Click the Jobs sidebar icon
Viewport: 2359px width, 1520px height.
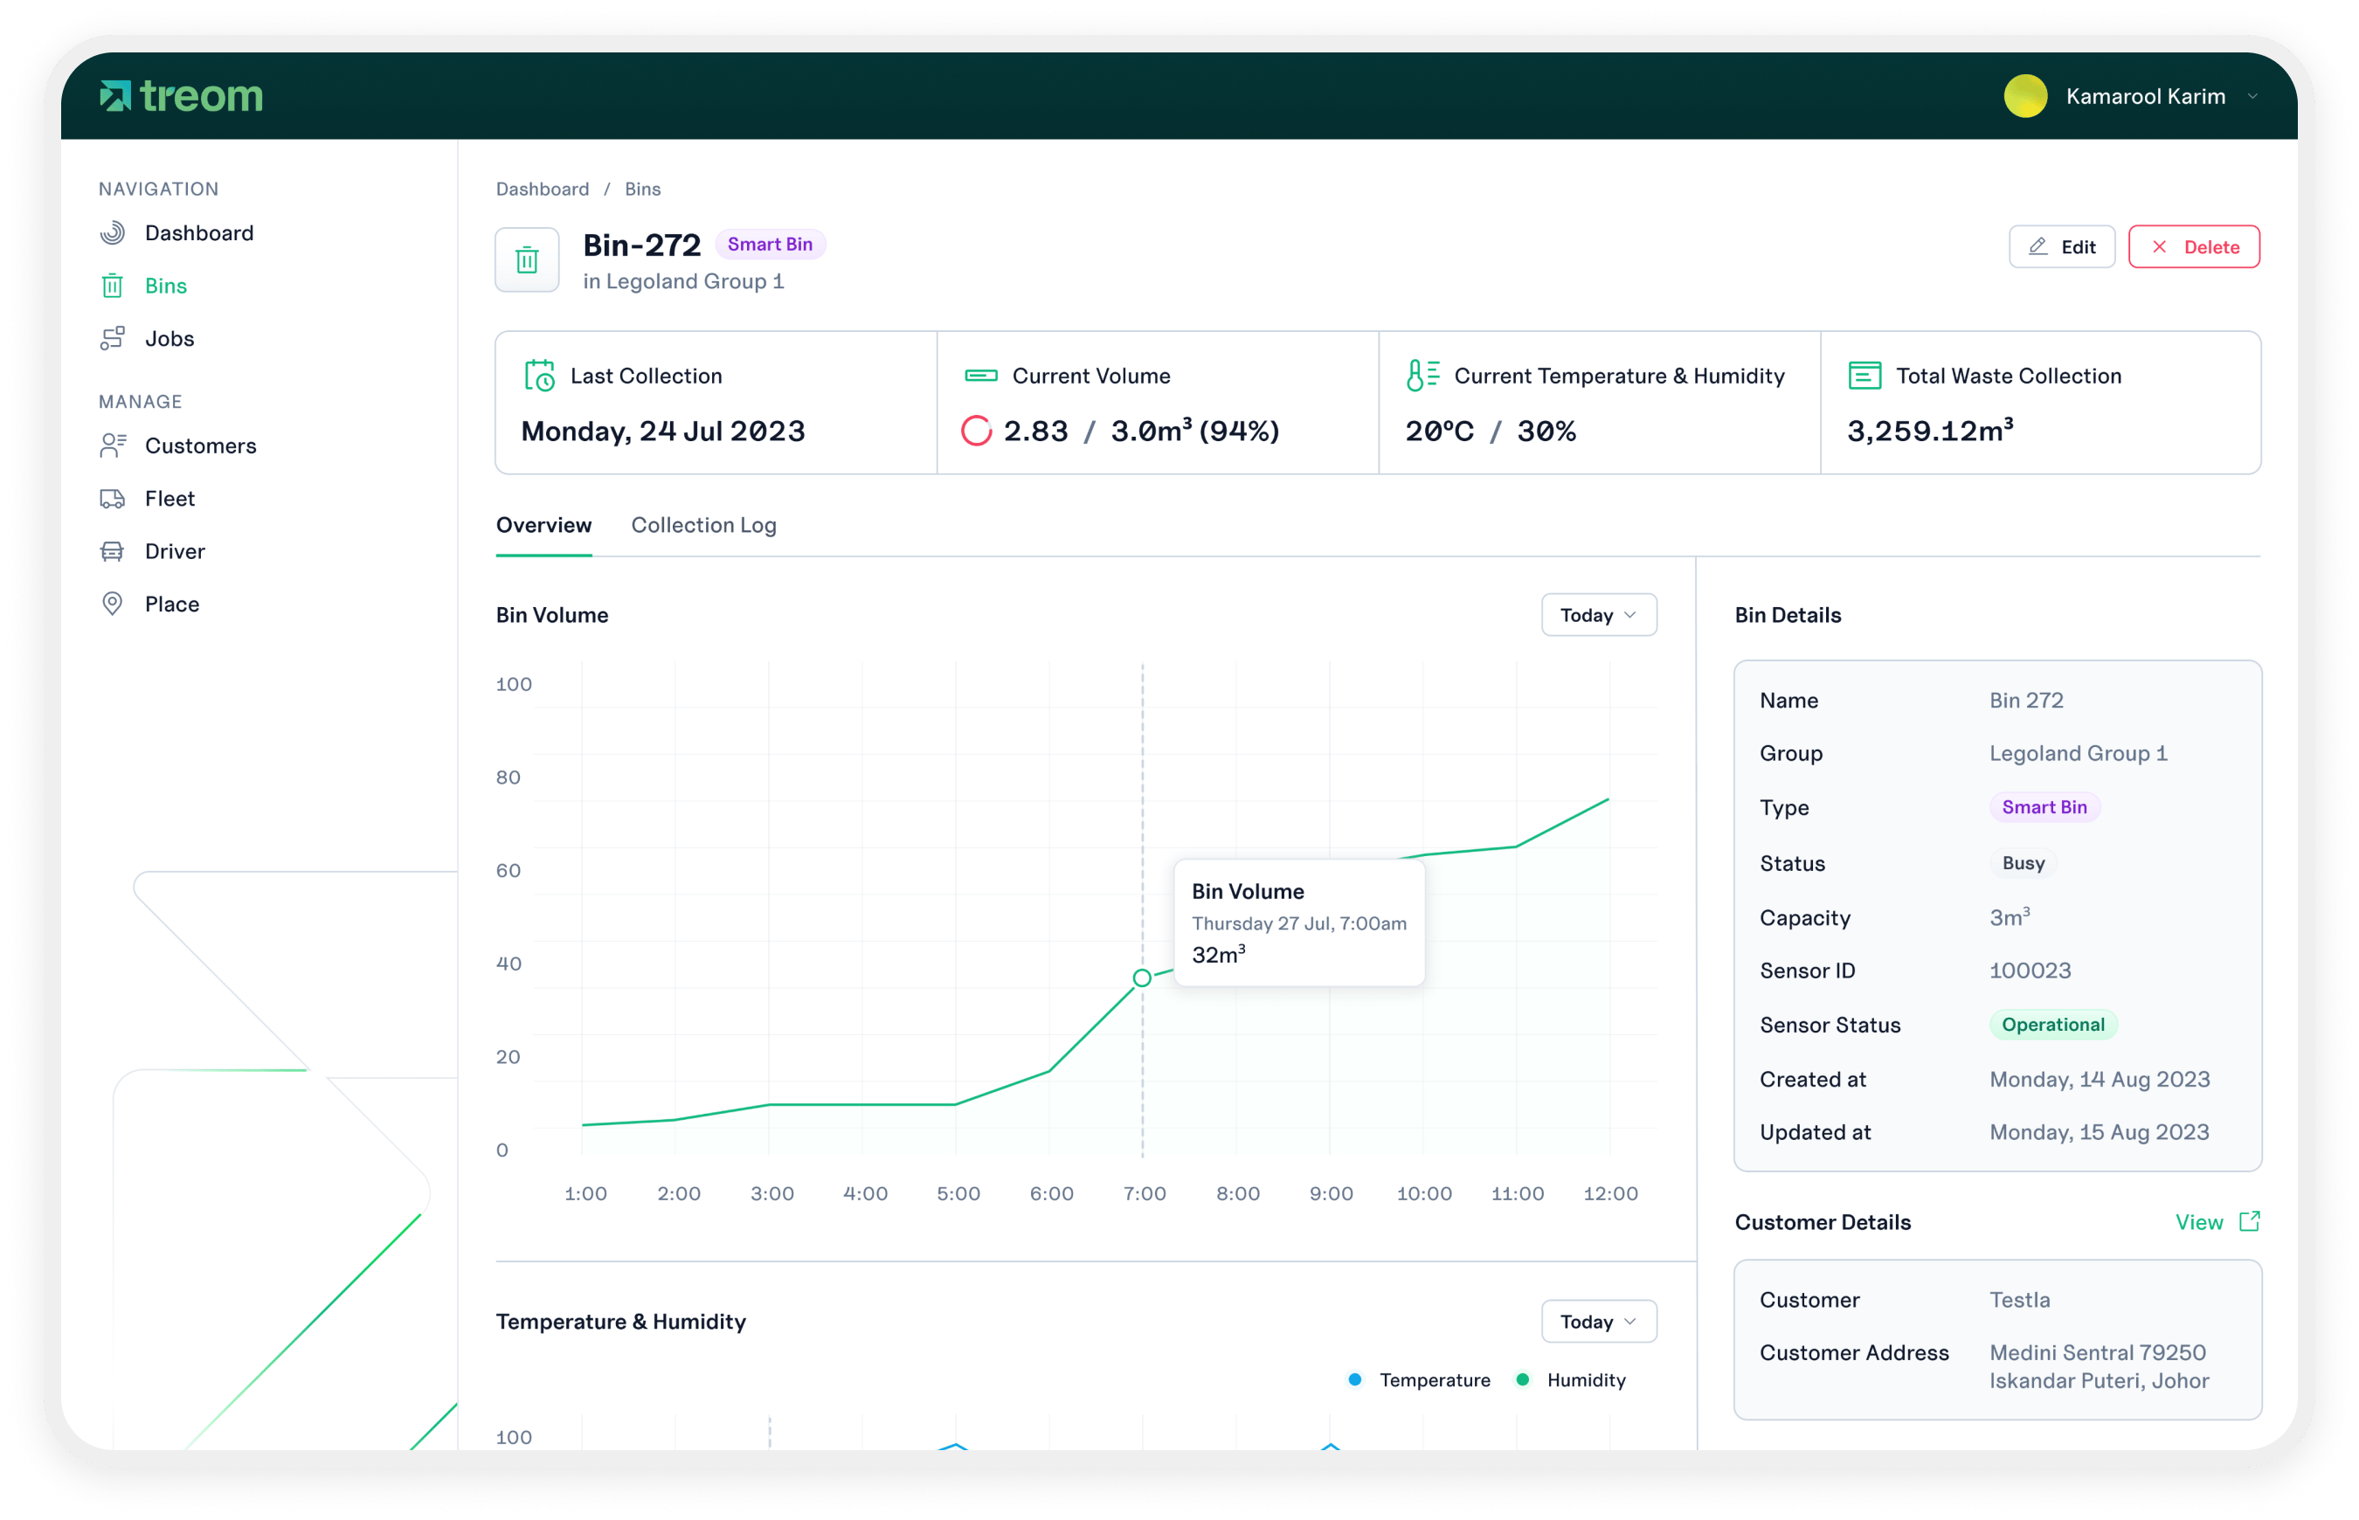pyautogui.click(x=113, y=339)
